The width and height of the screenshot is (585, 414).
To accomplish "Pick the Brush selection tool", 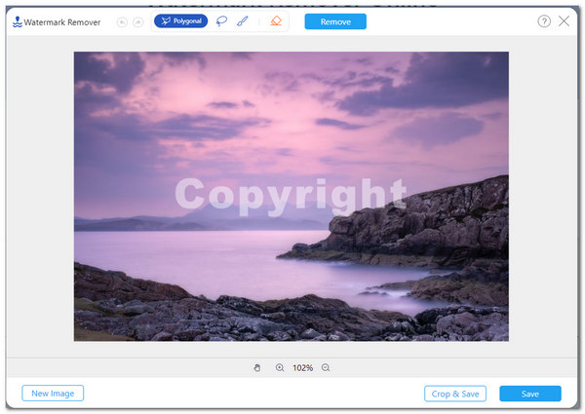I will pyautogui.click(x=243, y=21).
